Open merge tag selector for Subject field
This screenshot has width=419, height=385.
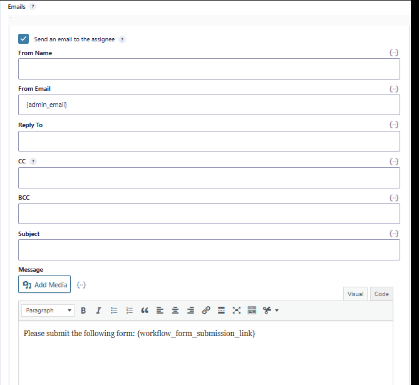(x=394, y=234)
